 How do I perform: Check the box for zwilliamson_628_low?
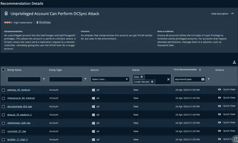tap(3, 123)
